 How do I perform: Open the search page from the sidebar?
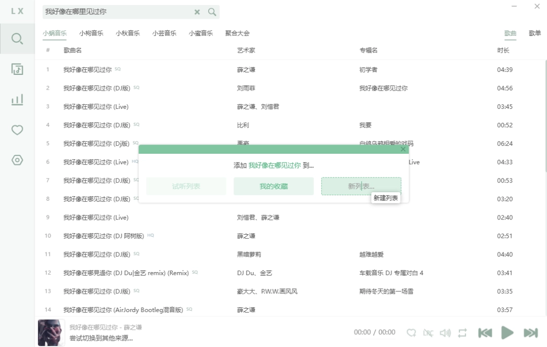tap(17, 38)
